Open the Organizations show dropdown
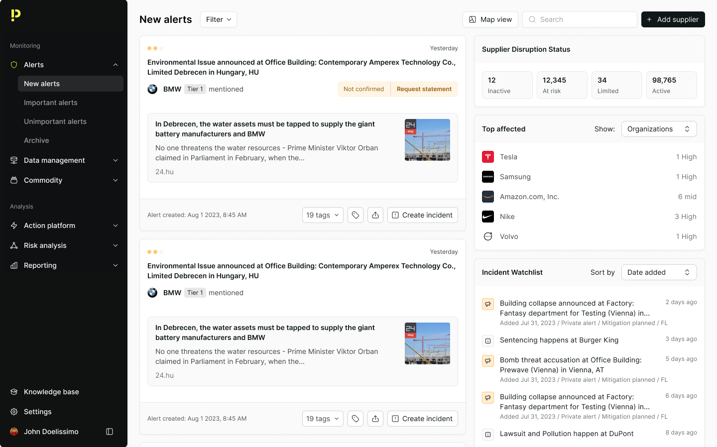The image size is (717, 447). pyautogui.click(x=659, y=129)
